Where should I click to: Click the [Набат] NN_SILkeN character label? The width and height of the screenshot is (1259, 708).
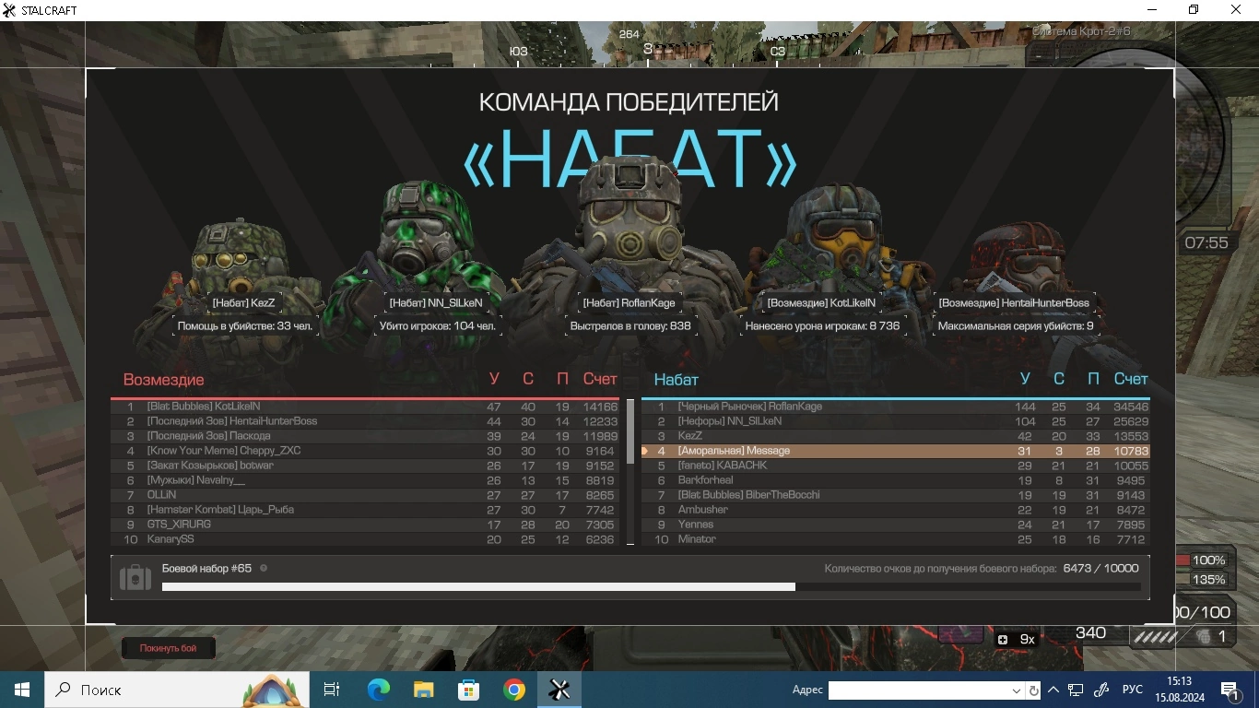click(435, 302)
